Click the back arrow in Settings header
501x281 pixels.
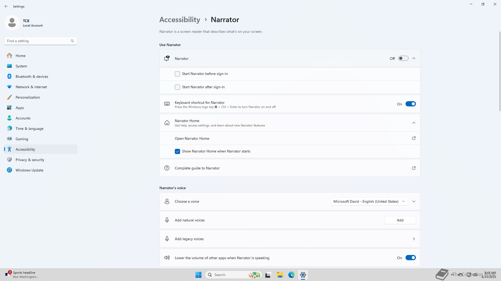[x=6, y=6]
